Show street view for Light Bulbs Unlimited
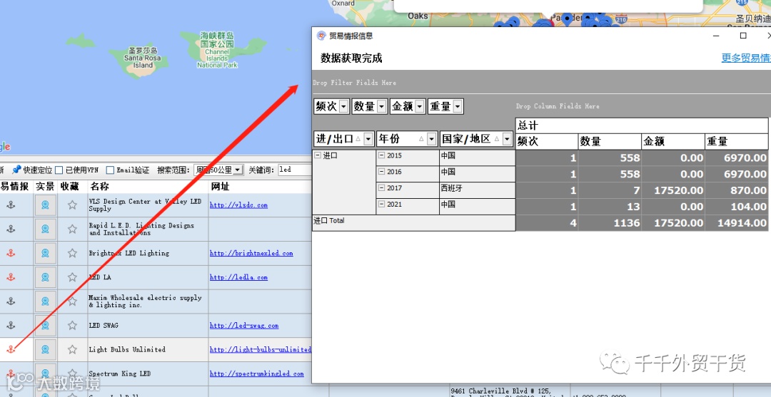This screenshot has width=771, height=397. (x=45, y=349)
